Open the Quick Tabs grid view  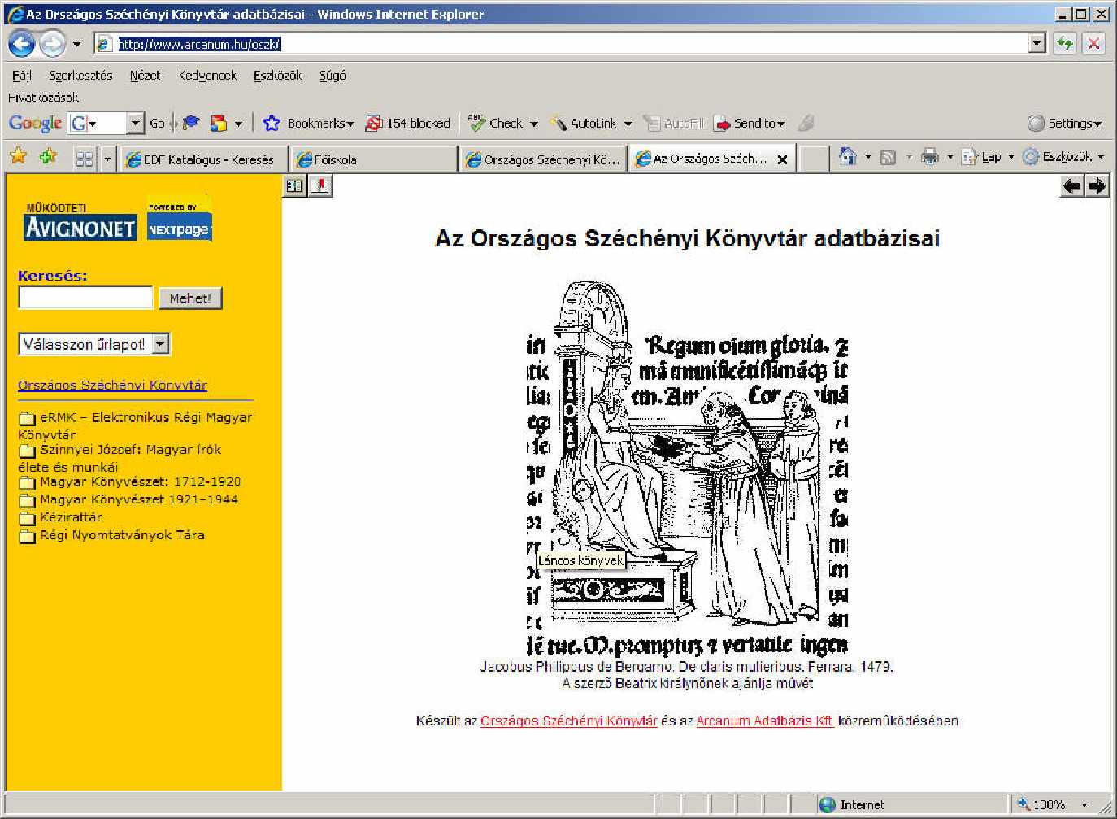pos(85,159)
